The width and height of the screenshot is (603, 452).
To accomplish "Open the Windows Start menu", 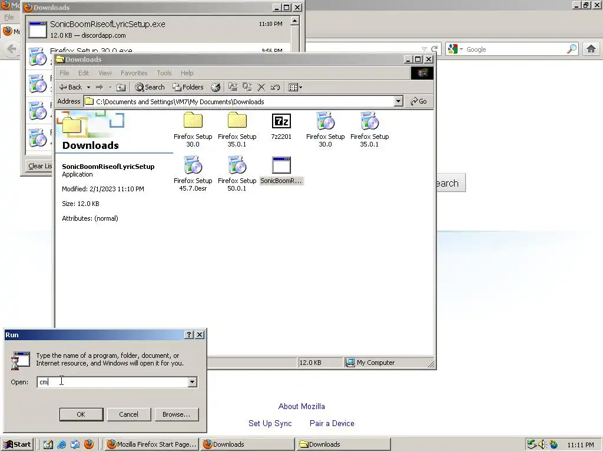I will click(17, 444).
